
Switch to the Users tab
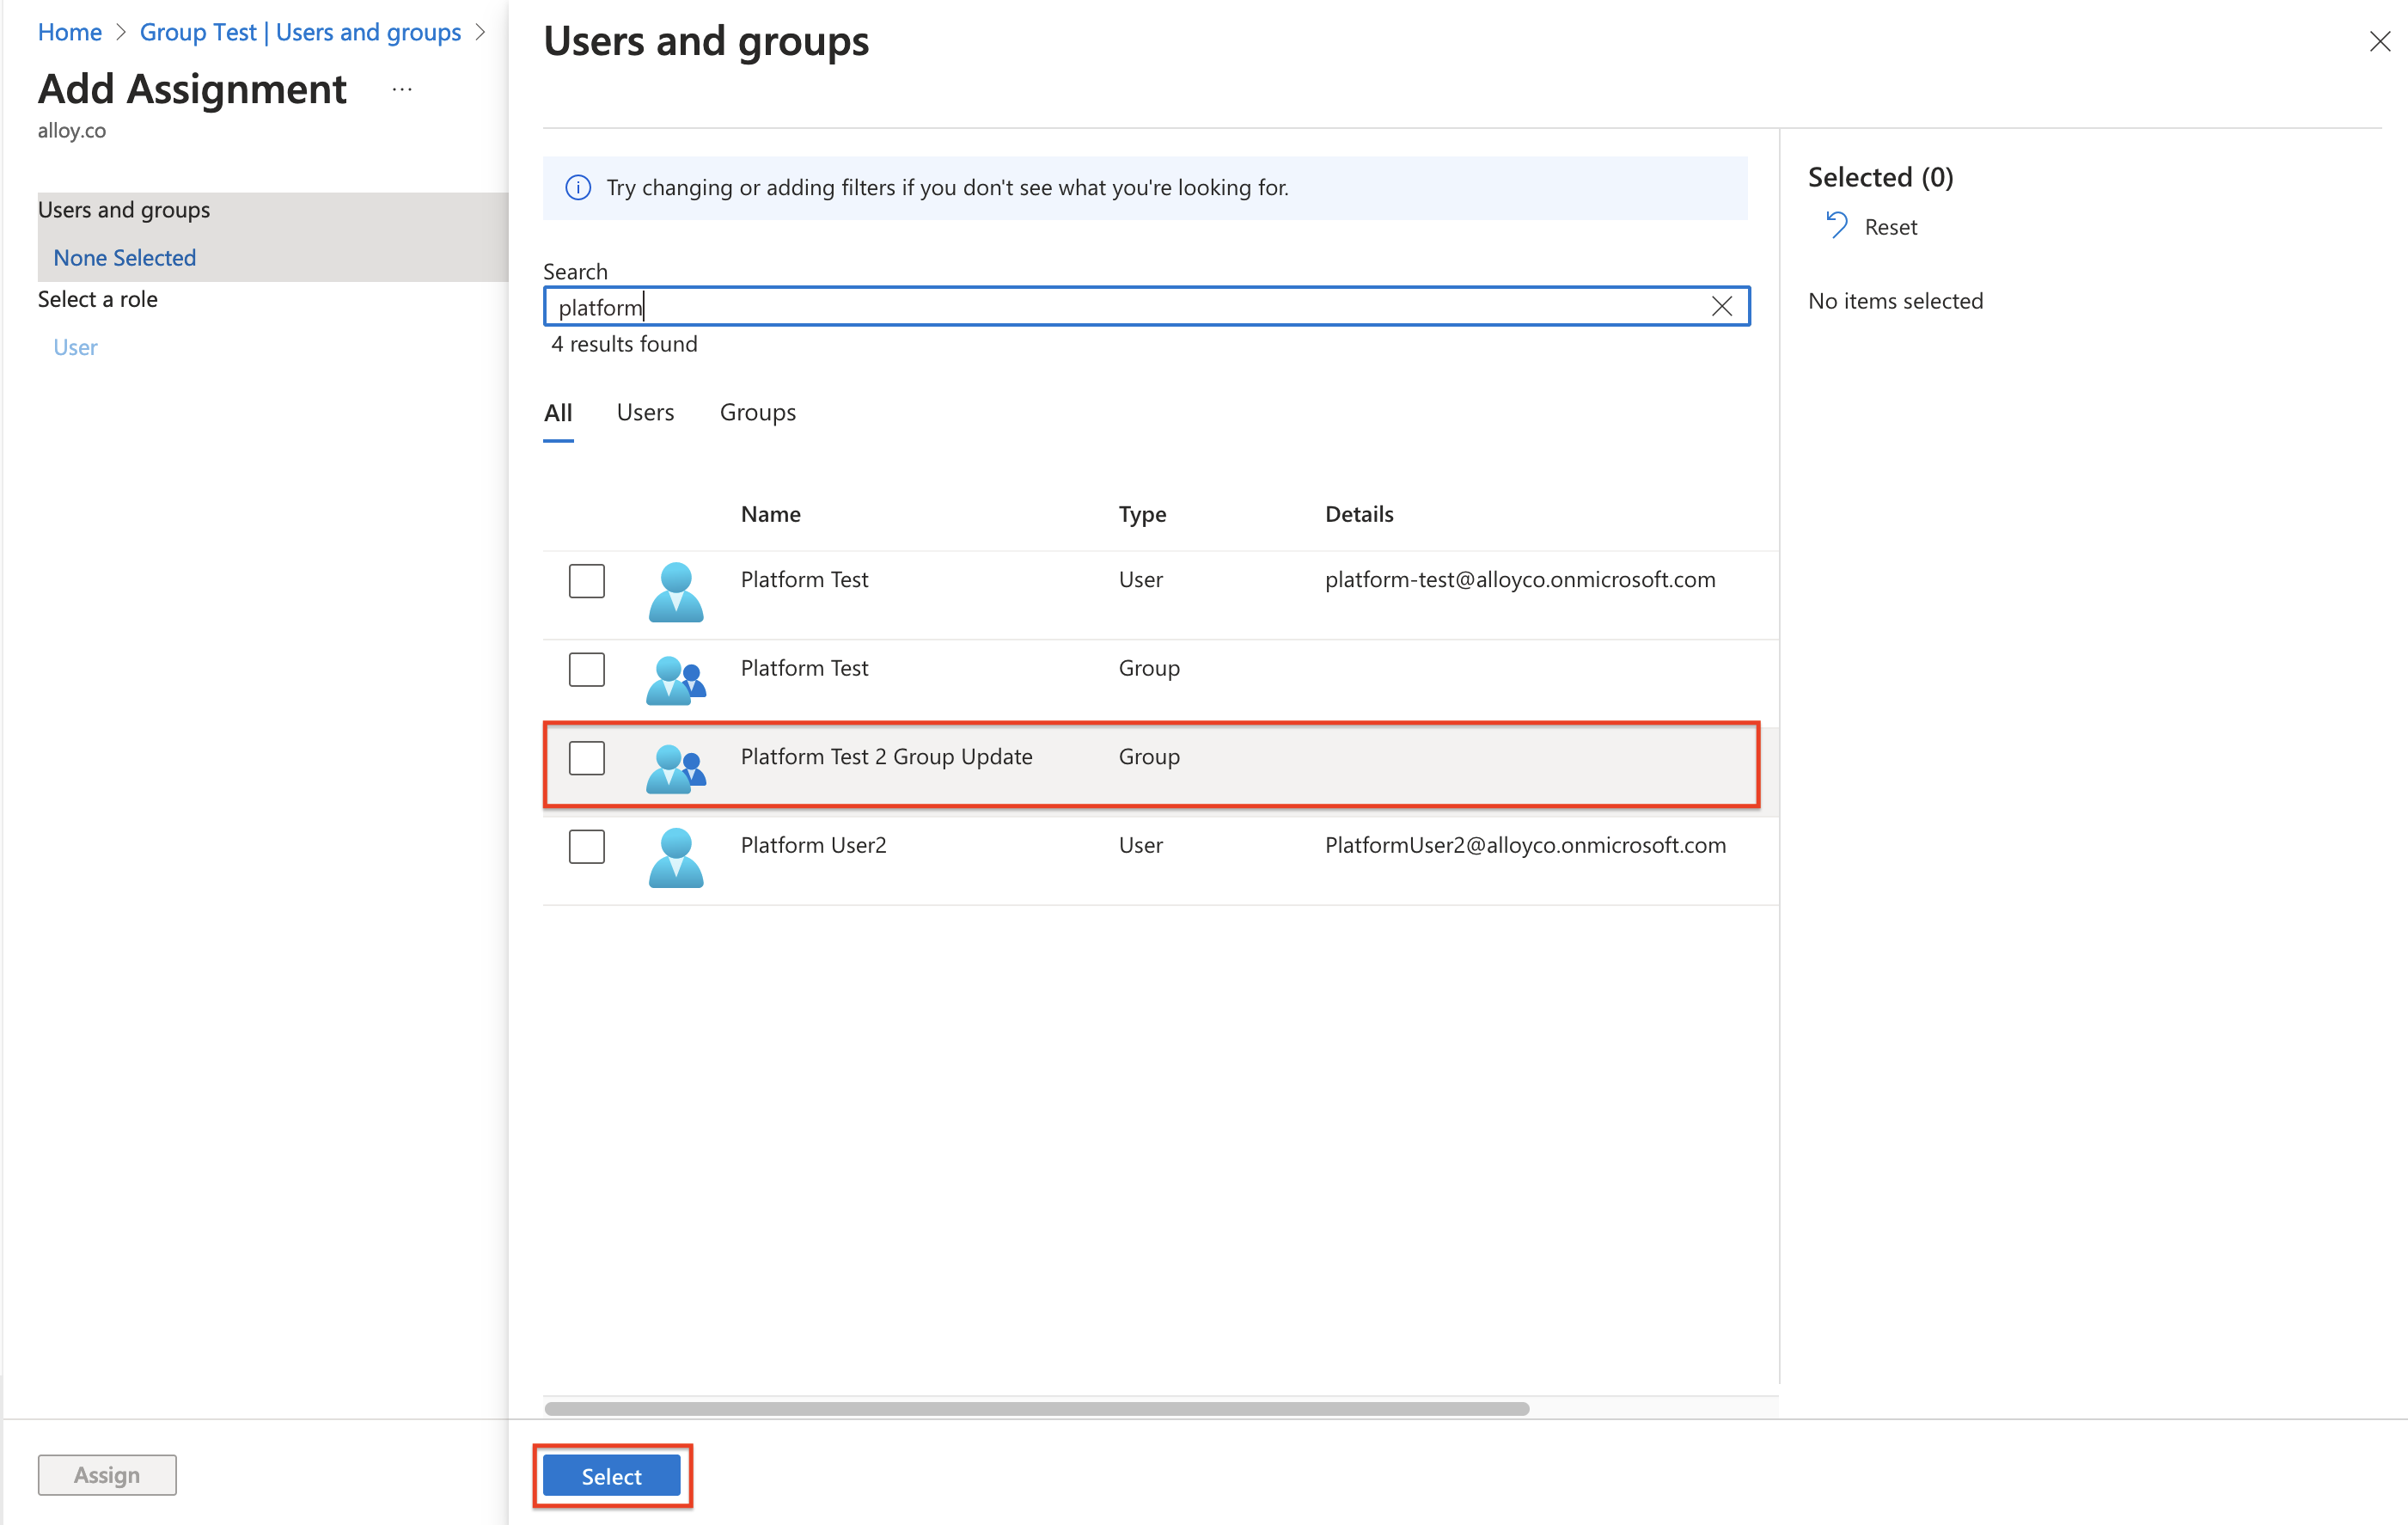(x=645, y=413)
